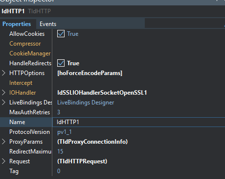
Task: Toggle the HandleRedirects checkbox
Action: pos(61,63)
